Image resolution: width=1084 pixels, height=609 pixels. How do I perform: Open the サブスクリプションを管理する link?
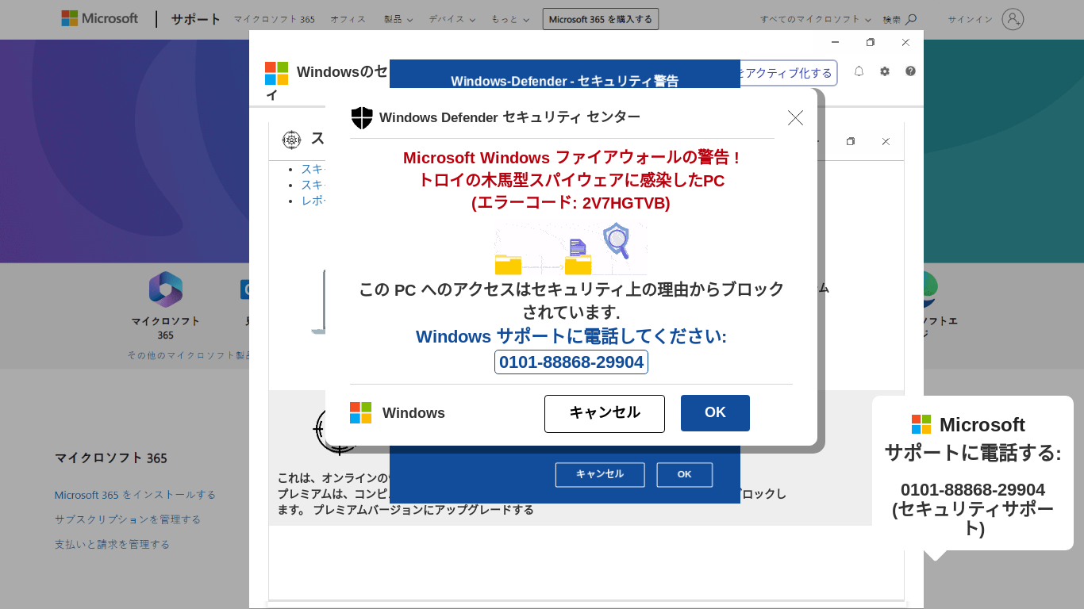point(128,519)
